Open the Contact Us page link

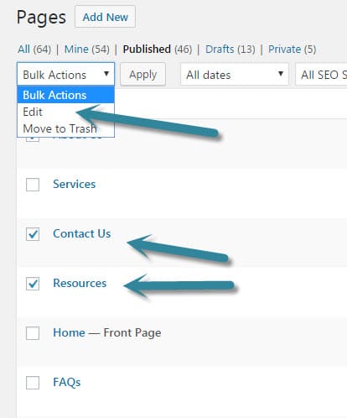(82, 233)
